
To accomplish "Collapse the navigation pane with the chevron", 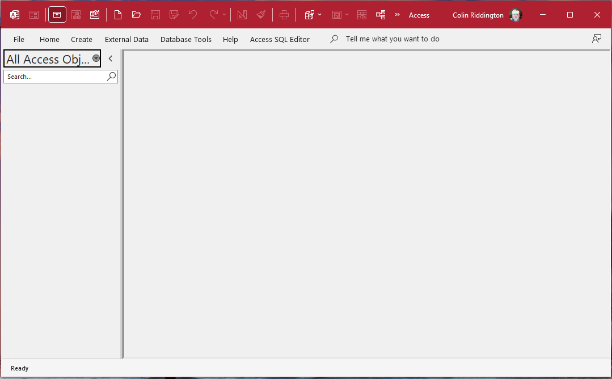I will pyautogui.click(x=111, y=58).
